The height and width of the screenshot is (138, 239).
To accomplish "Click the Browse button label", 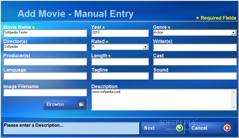I will pyautogui.click(x=55, y=104).
